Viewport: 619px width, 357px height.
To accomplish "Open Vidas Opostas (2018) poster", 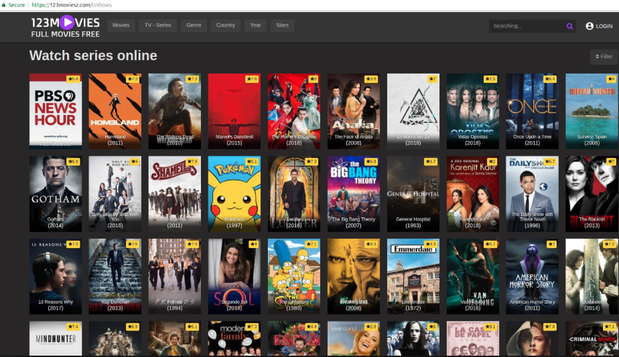I will tap(472, 111).
